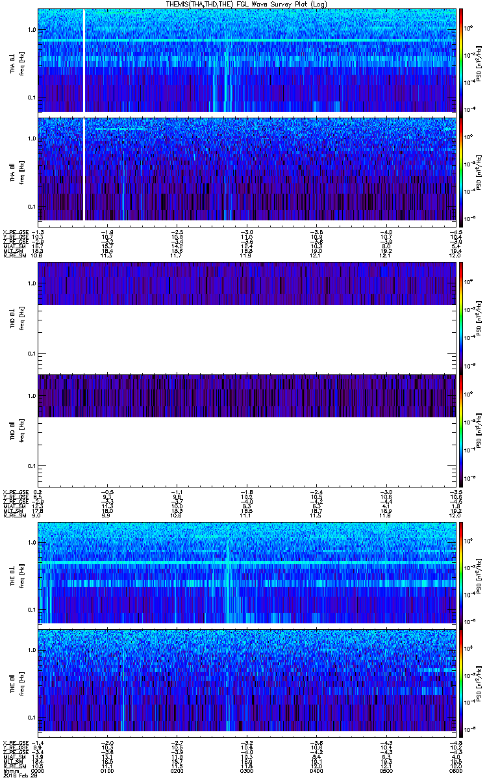The image size is (487, 780).
Task: Click the white data gap stripe in THA B-perpendicular panel
Action: pyautogui.click(x=84, y=60)
